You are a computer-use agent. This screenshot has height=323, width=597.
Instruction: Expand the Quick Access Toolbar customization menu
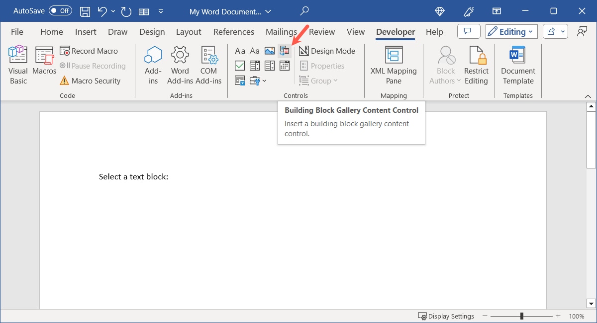[x=161, y=10]
